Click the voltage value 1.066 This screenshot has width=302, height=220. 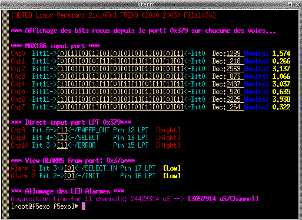[281, 76]
